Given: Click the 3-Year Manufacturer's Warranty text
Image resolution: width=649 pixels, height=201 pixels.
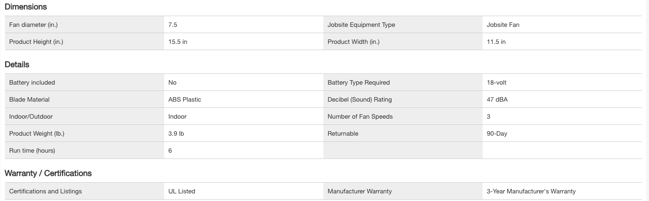Looking at the screenshot, I should tap(531, 192).
